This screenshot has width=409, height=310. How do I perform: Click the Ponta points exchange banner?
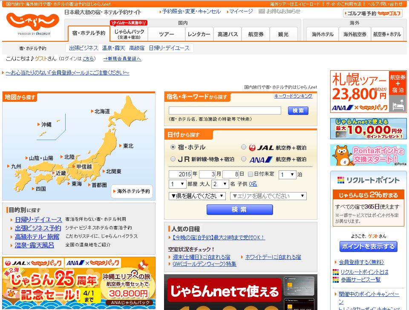pos(368,155)
